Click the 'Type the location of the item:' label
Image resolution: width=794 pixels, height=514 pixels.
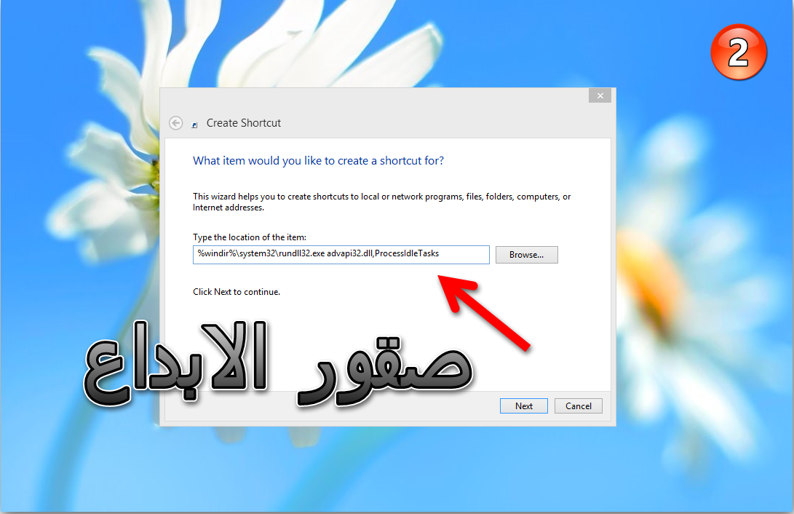(249, 237)
